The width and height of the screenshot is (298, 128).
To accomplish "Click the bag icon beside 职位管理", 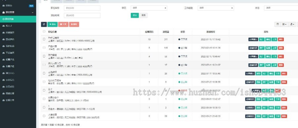I will click(3, 12).
